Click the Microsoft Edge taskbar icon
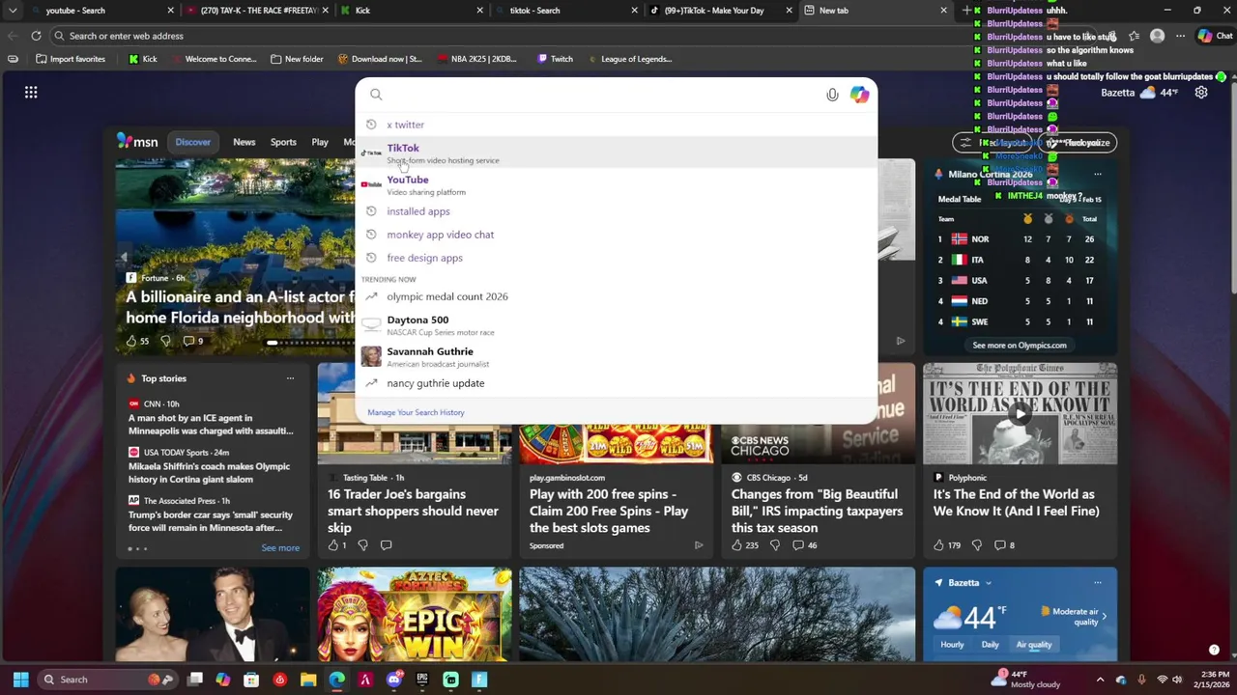This screenshot has height=695, width=1237. coord(336,680)
